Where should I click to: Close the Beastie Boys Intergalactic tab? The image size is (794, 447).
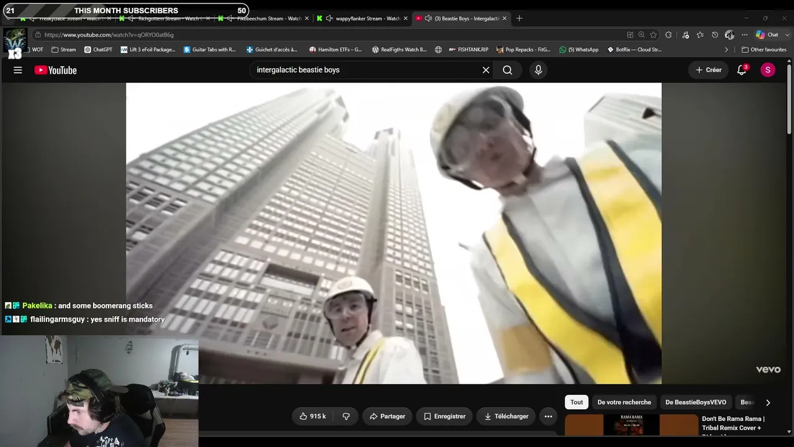pyautogui.click(x=504, y=19)
